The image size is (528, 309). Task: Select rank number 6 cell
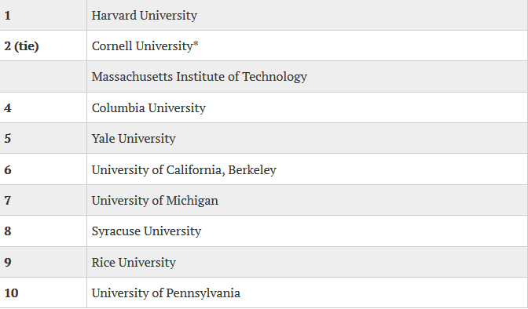point(43,169)
